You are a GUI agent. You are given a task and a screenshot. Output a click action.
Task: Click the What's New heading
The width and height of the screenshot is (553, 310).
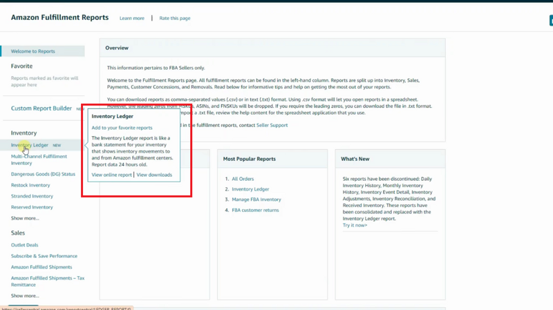[x=355, y=159]
